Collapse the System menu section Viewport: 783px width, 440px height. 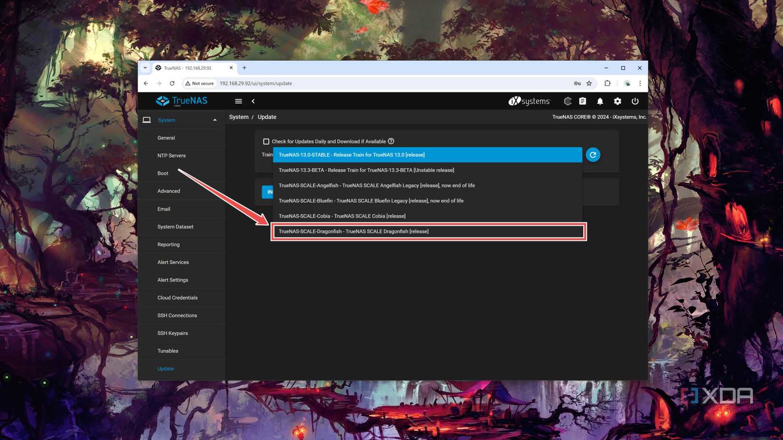tap(214, 120)
